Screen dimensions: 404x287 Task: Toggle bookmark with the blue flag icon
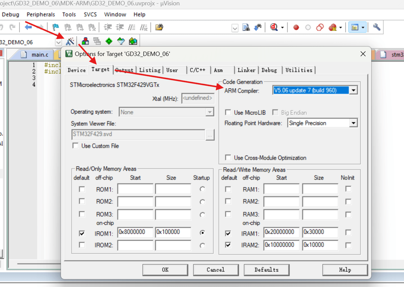coord(56,27)
